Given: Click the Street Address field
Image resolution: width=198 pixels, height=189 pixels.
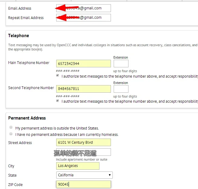Looking at the screenshot, I should coord(83,143).
